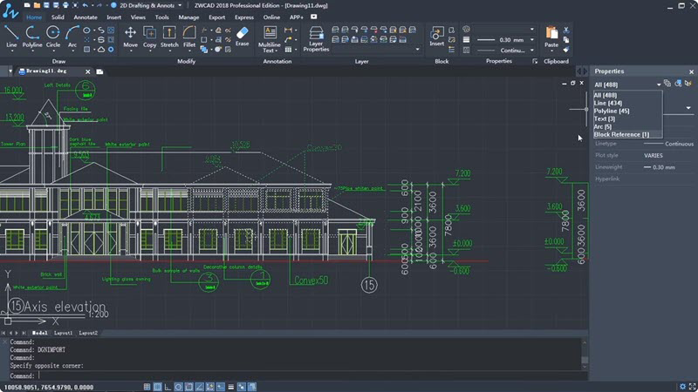Viewport: 698px width, 392px height.
Task: Click the Open folder icon
Action: [37, 5]
